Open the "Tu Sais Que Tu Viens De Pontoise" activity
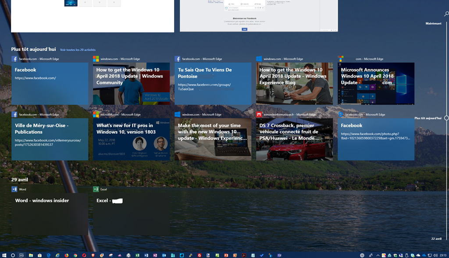 (213, 84)
